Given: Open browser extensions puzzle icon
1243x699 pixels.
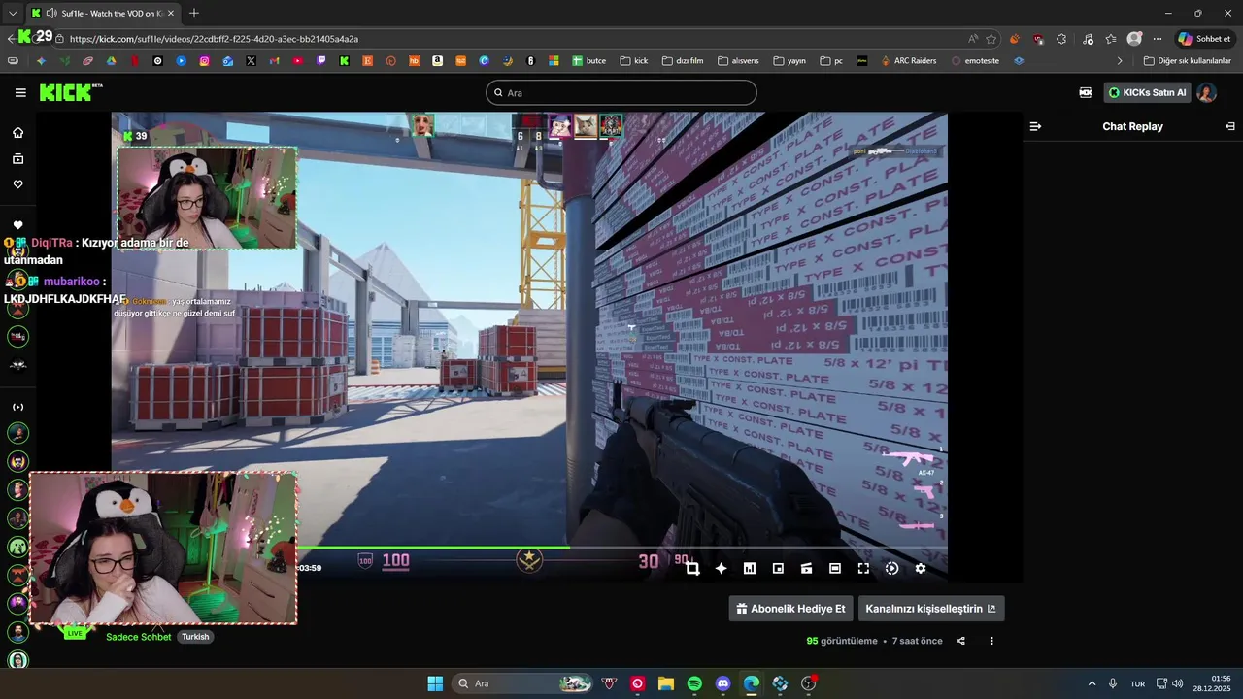Looking at the screenshot, I should point(1061,39).
